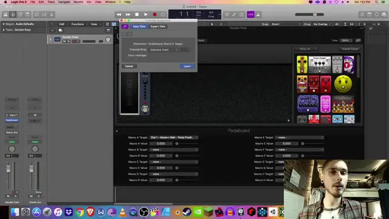Click Macro B Value field 0.000

160,156
